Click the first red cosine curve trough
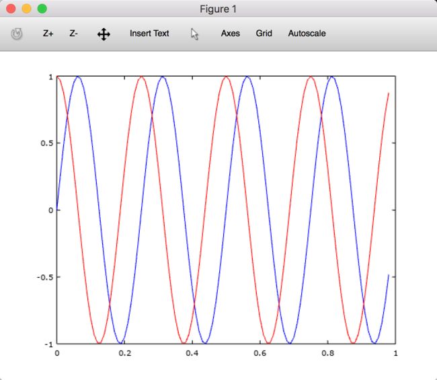The height and width of the screenshot is (380, 437). (x=99, y=342)
